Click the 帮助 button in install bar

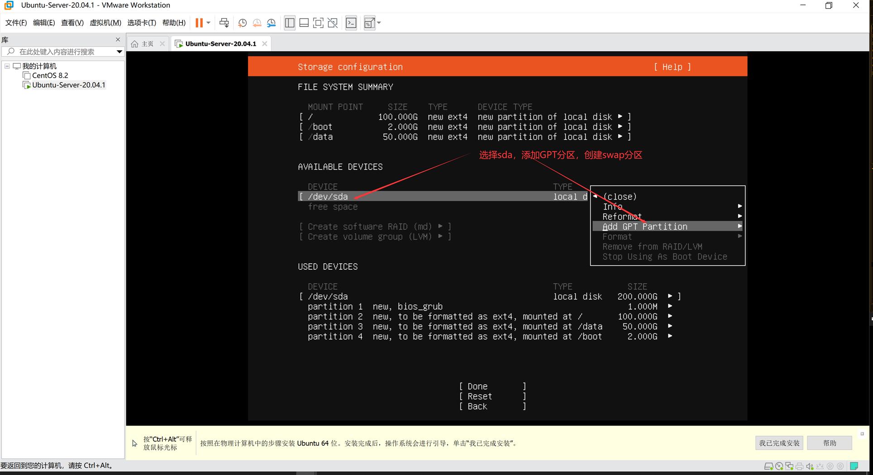[x=830, y=443]
